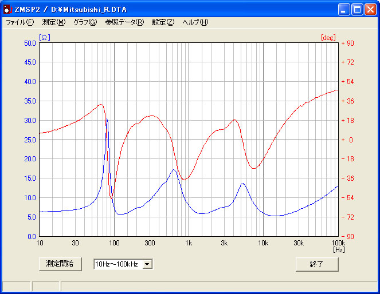The image size is (380, 294).
Task: Click the [Ω] axis unit label
Action: point(45,38)
